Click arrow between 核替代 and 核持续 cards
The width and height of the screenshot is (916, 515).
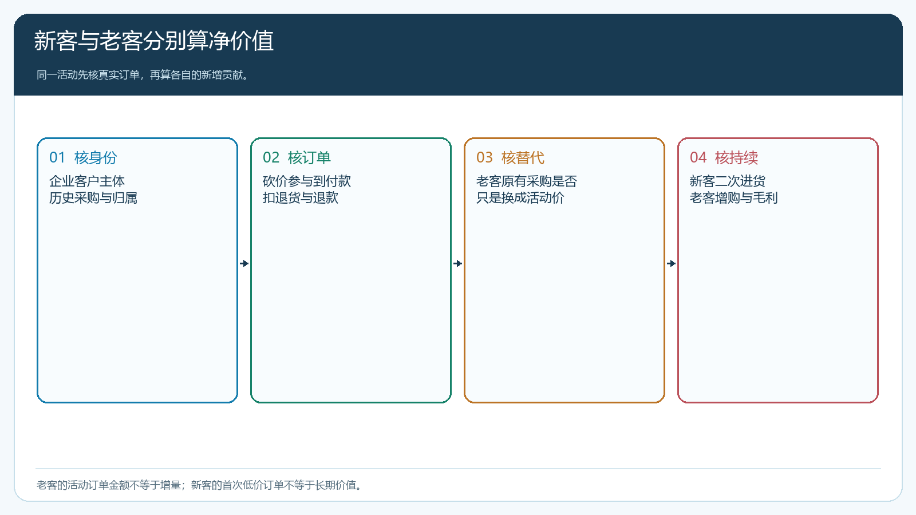[x=672, y=264]
